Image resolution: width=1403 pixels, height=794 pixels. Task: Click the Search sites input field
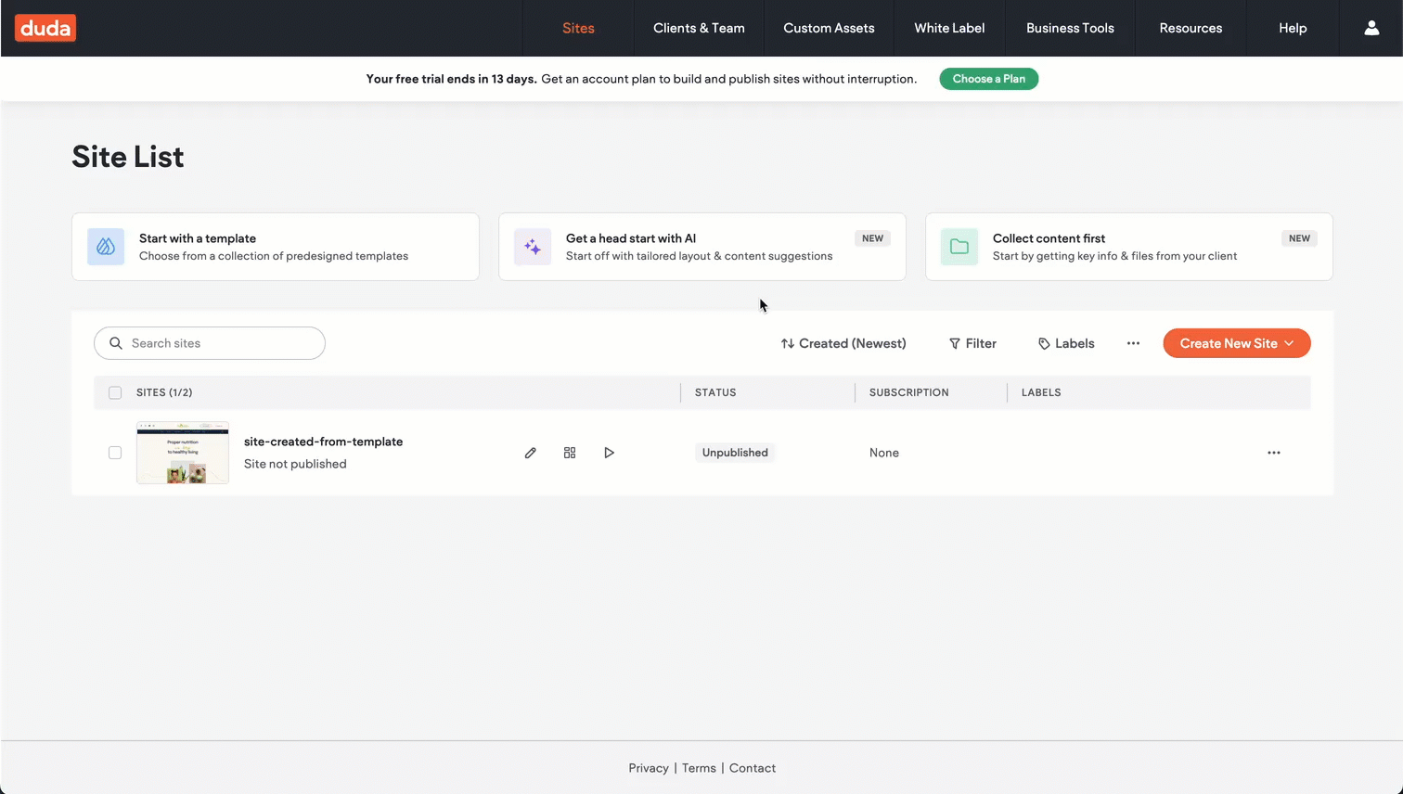tap(223, 343)
